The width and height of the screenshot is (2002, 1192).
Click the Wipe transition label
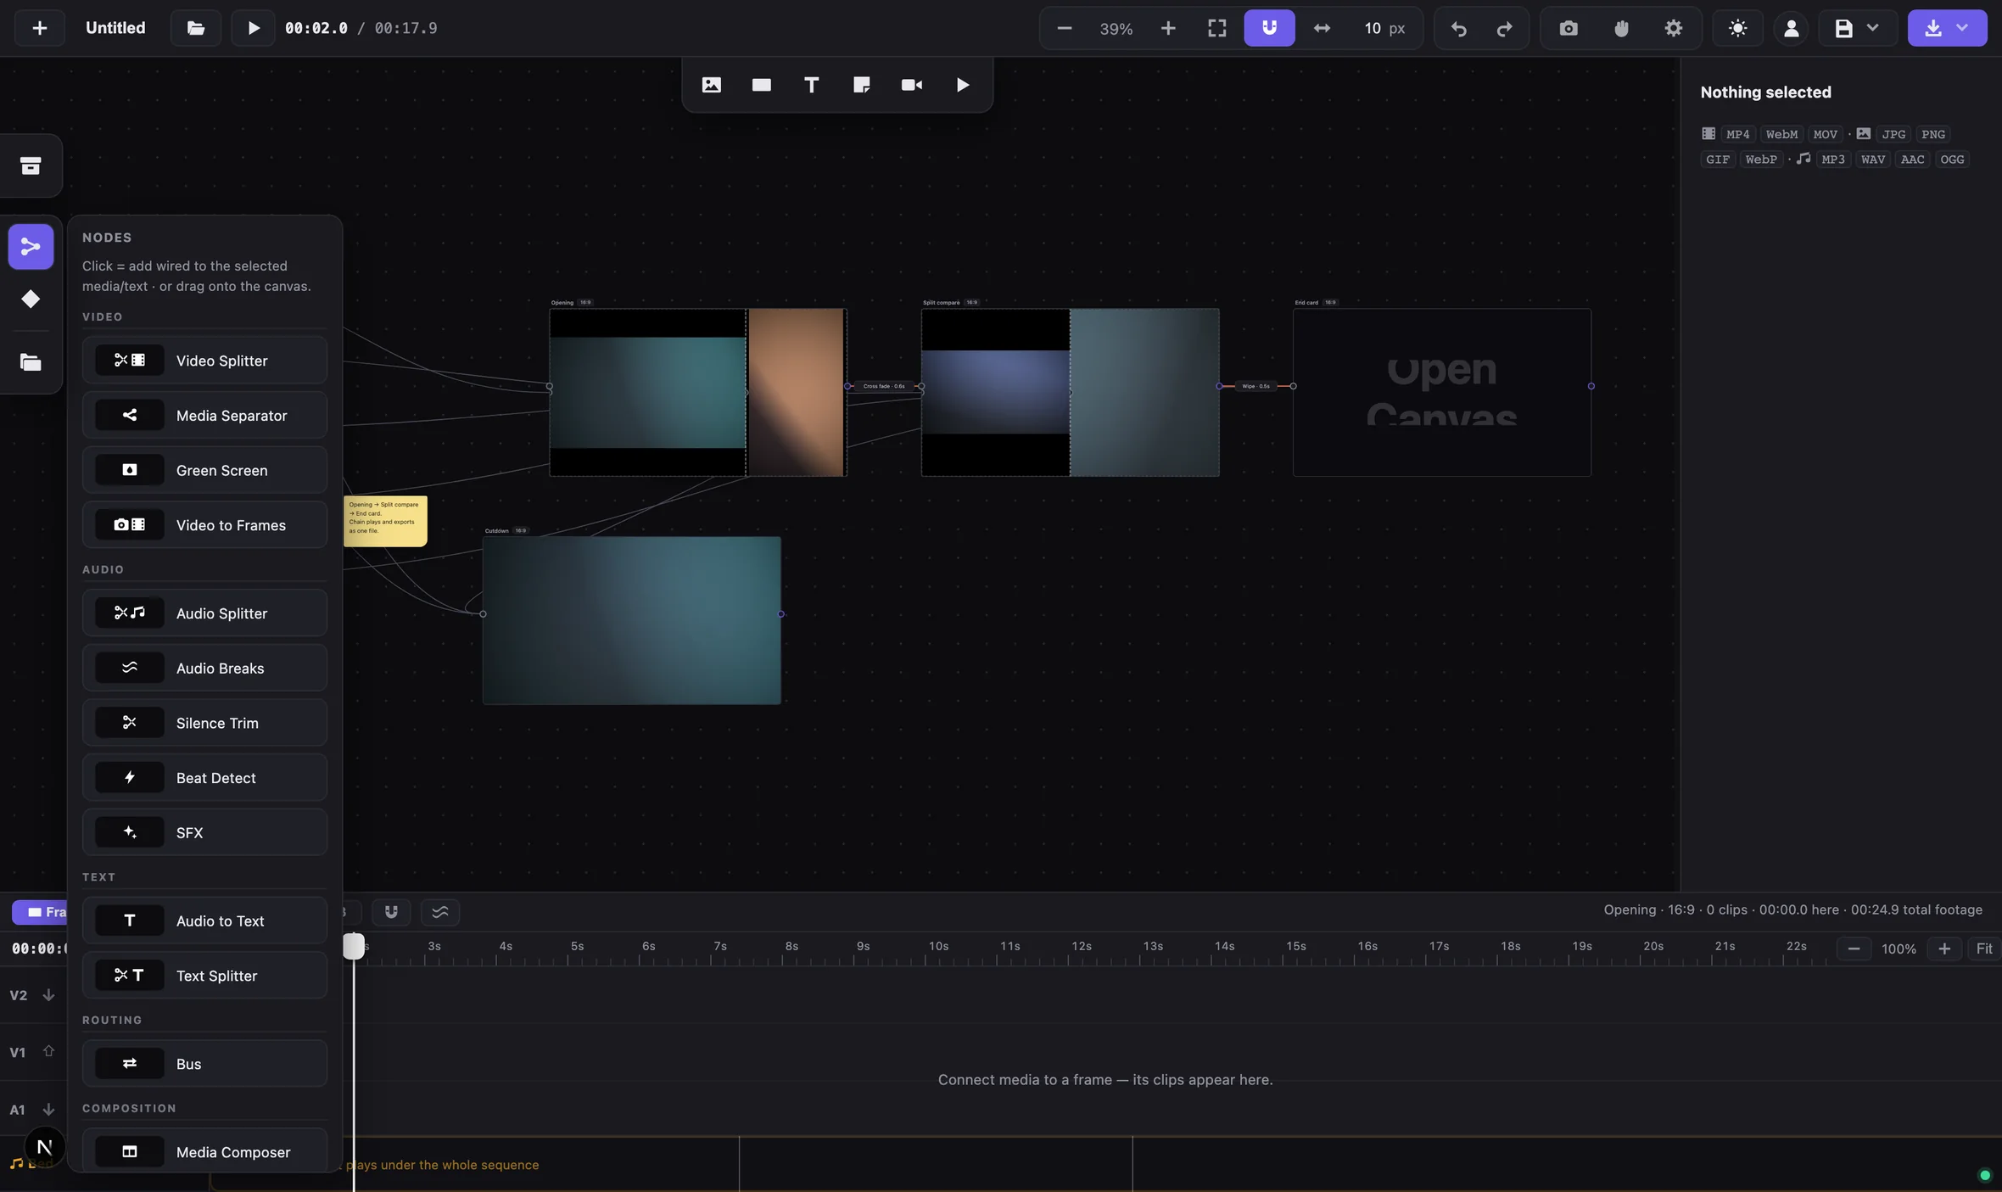[1256, 386]
